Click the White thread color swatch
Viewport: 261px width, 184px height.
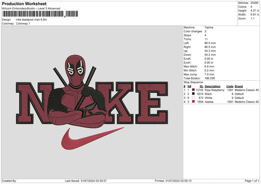click(x=193, y=98)
